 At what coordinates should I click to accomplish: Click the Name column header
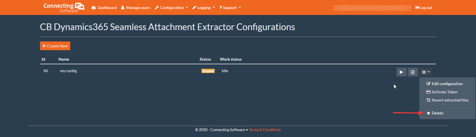(64, 59)
